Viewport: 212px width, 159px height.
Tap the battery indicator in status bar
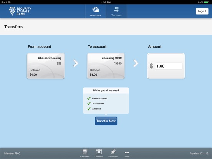click(207, 2)
